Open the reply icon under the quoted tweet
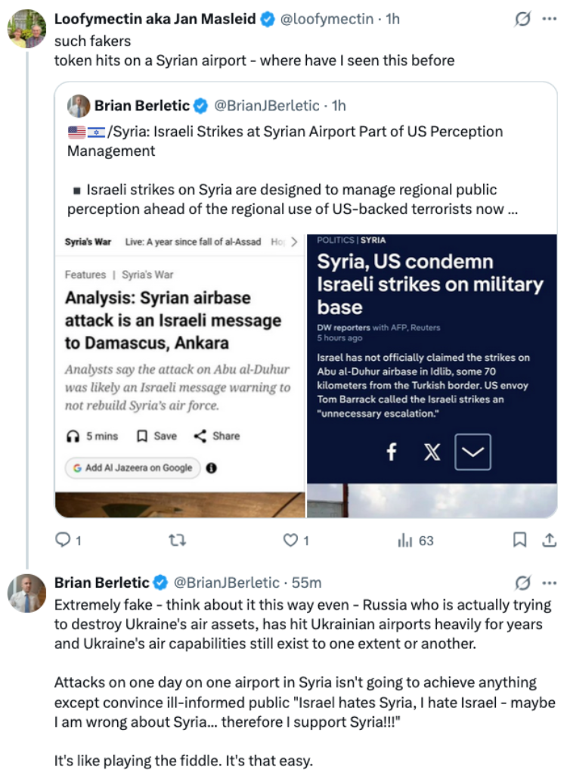Viewport: 567px width, 776px height. (63, 539)
